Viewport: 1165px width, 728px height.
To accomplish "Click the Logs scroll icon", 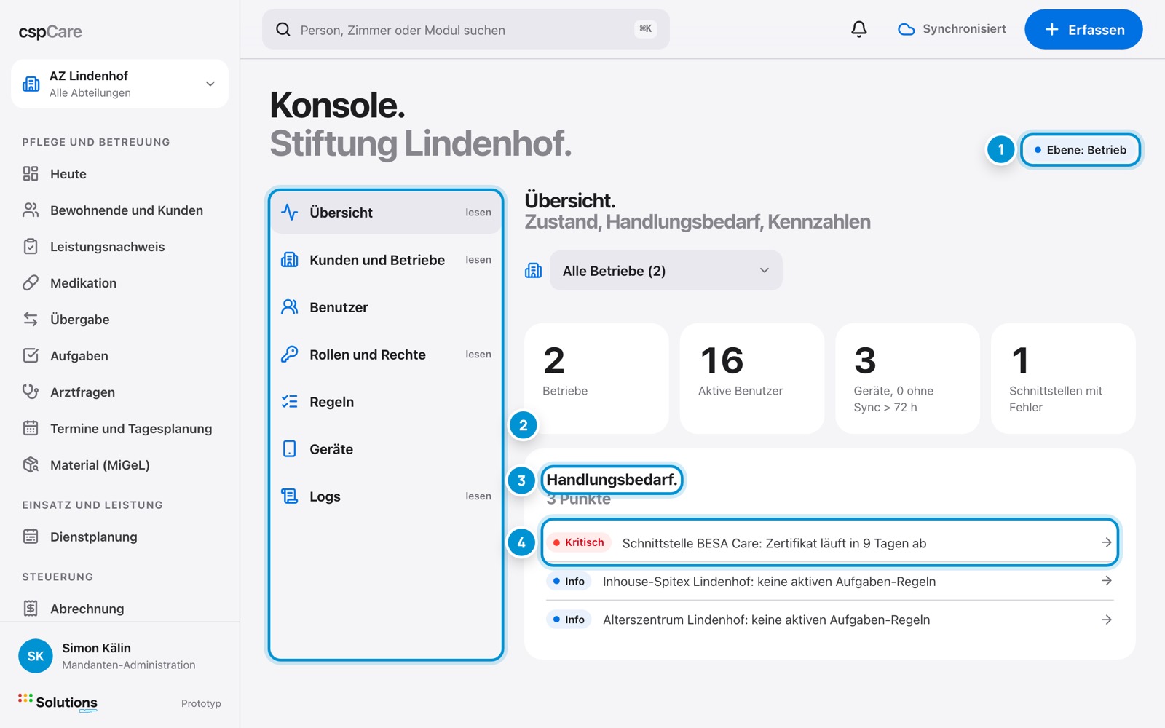I will tap(290, 496).
